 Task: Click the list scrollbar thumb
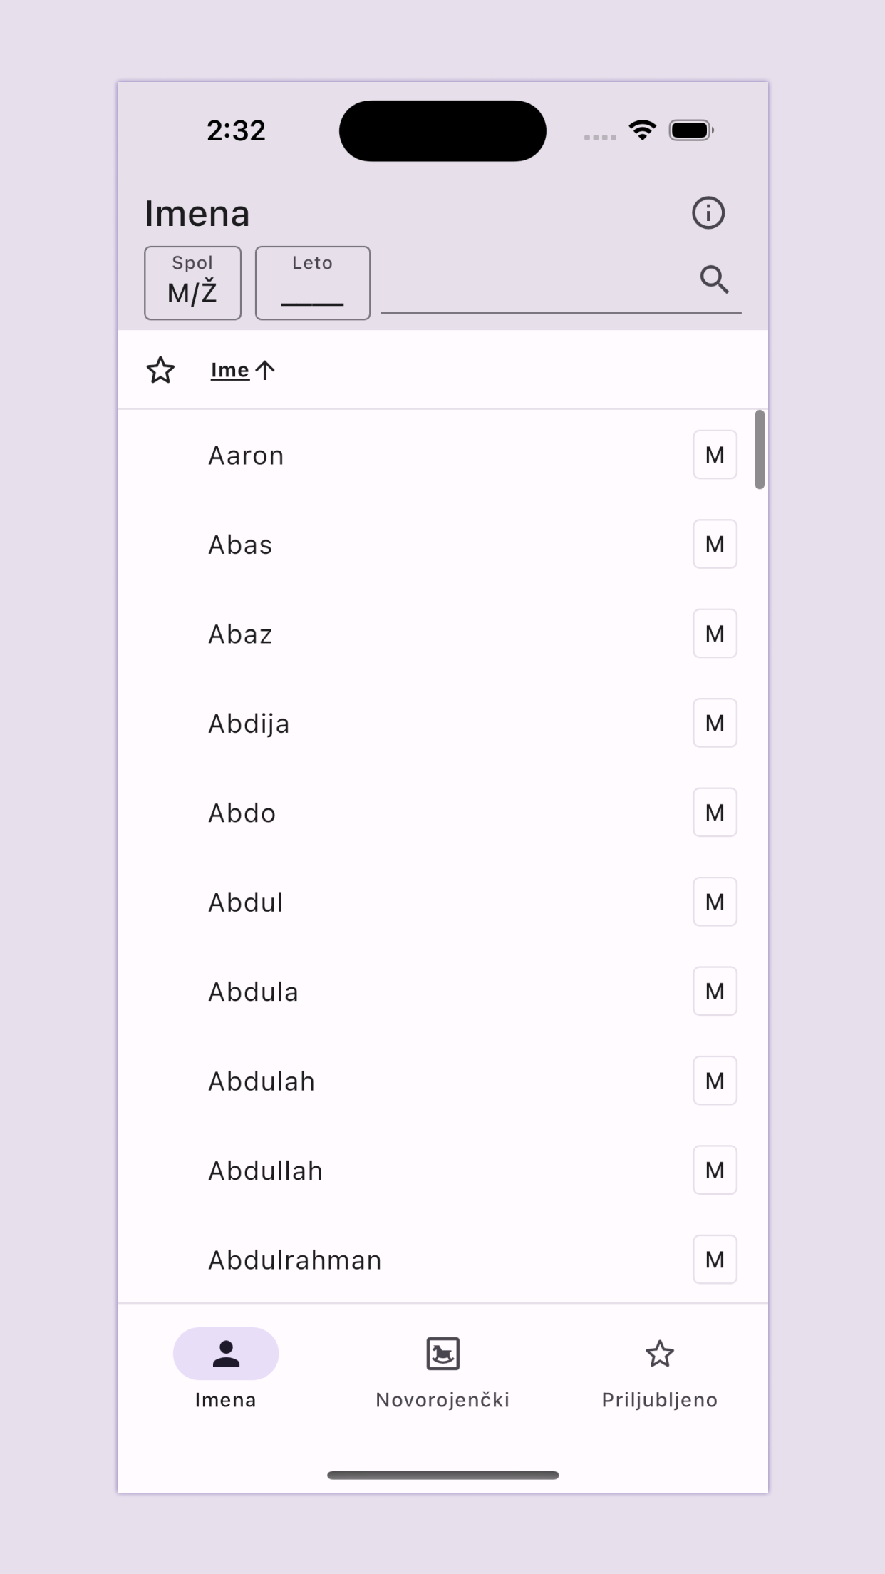pos(760,450)
